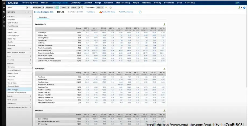Expand the Charts section in sidebar
This screenshot has height=126, width=248.
(16, 49)
